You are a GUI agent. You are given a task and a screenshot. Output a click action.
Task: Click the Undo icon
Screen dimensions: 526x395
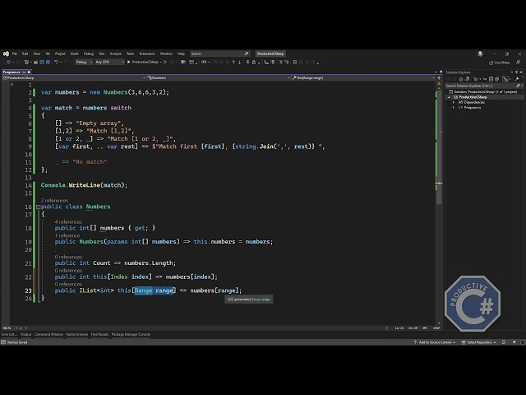(56, 63)
